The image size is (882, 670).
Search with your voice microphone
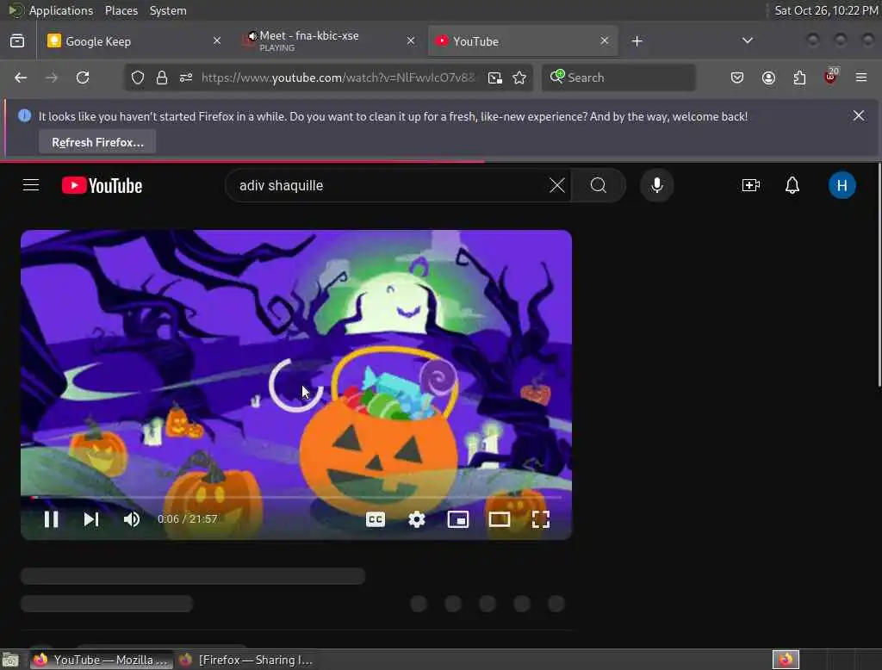[656, 185]
